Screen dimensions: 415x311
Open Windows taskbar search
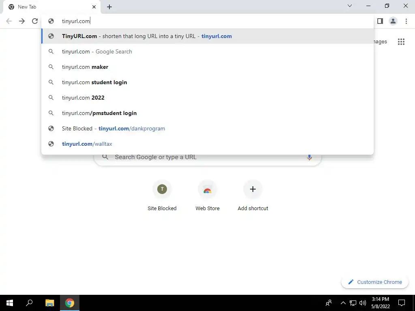[29, 303]
